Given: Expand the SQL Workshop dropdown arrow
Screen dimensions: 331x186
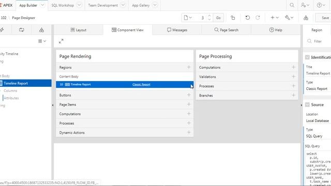Looking at the screenshot, I should point(79,5).
